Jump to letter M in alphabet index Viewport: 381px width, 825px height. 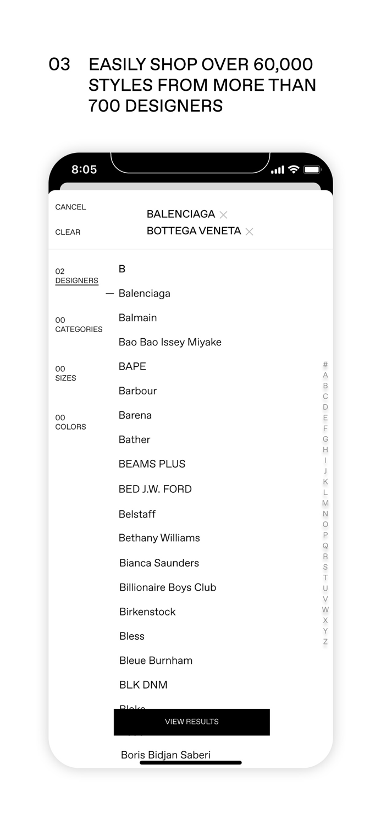(x=325, y=503)
